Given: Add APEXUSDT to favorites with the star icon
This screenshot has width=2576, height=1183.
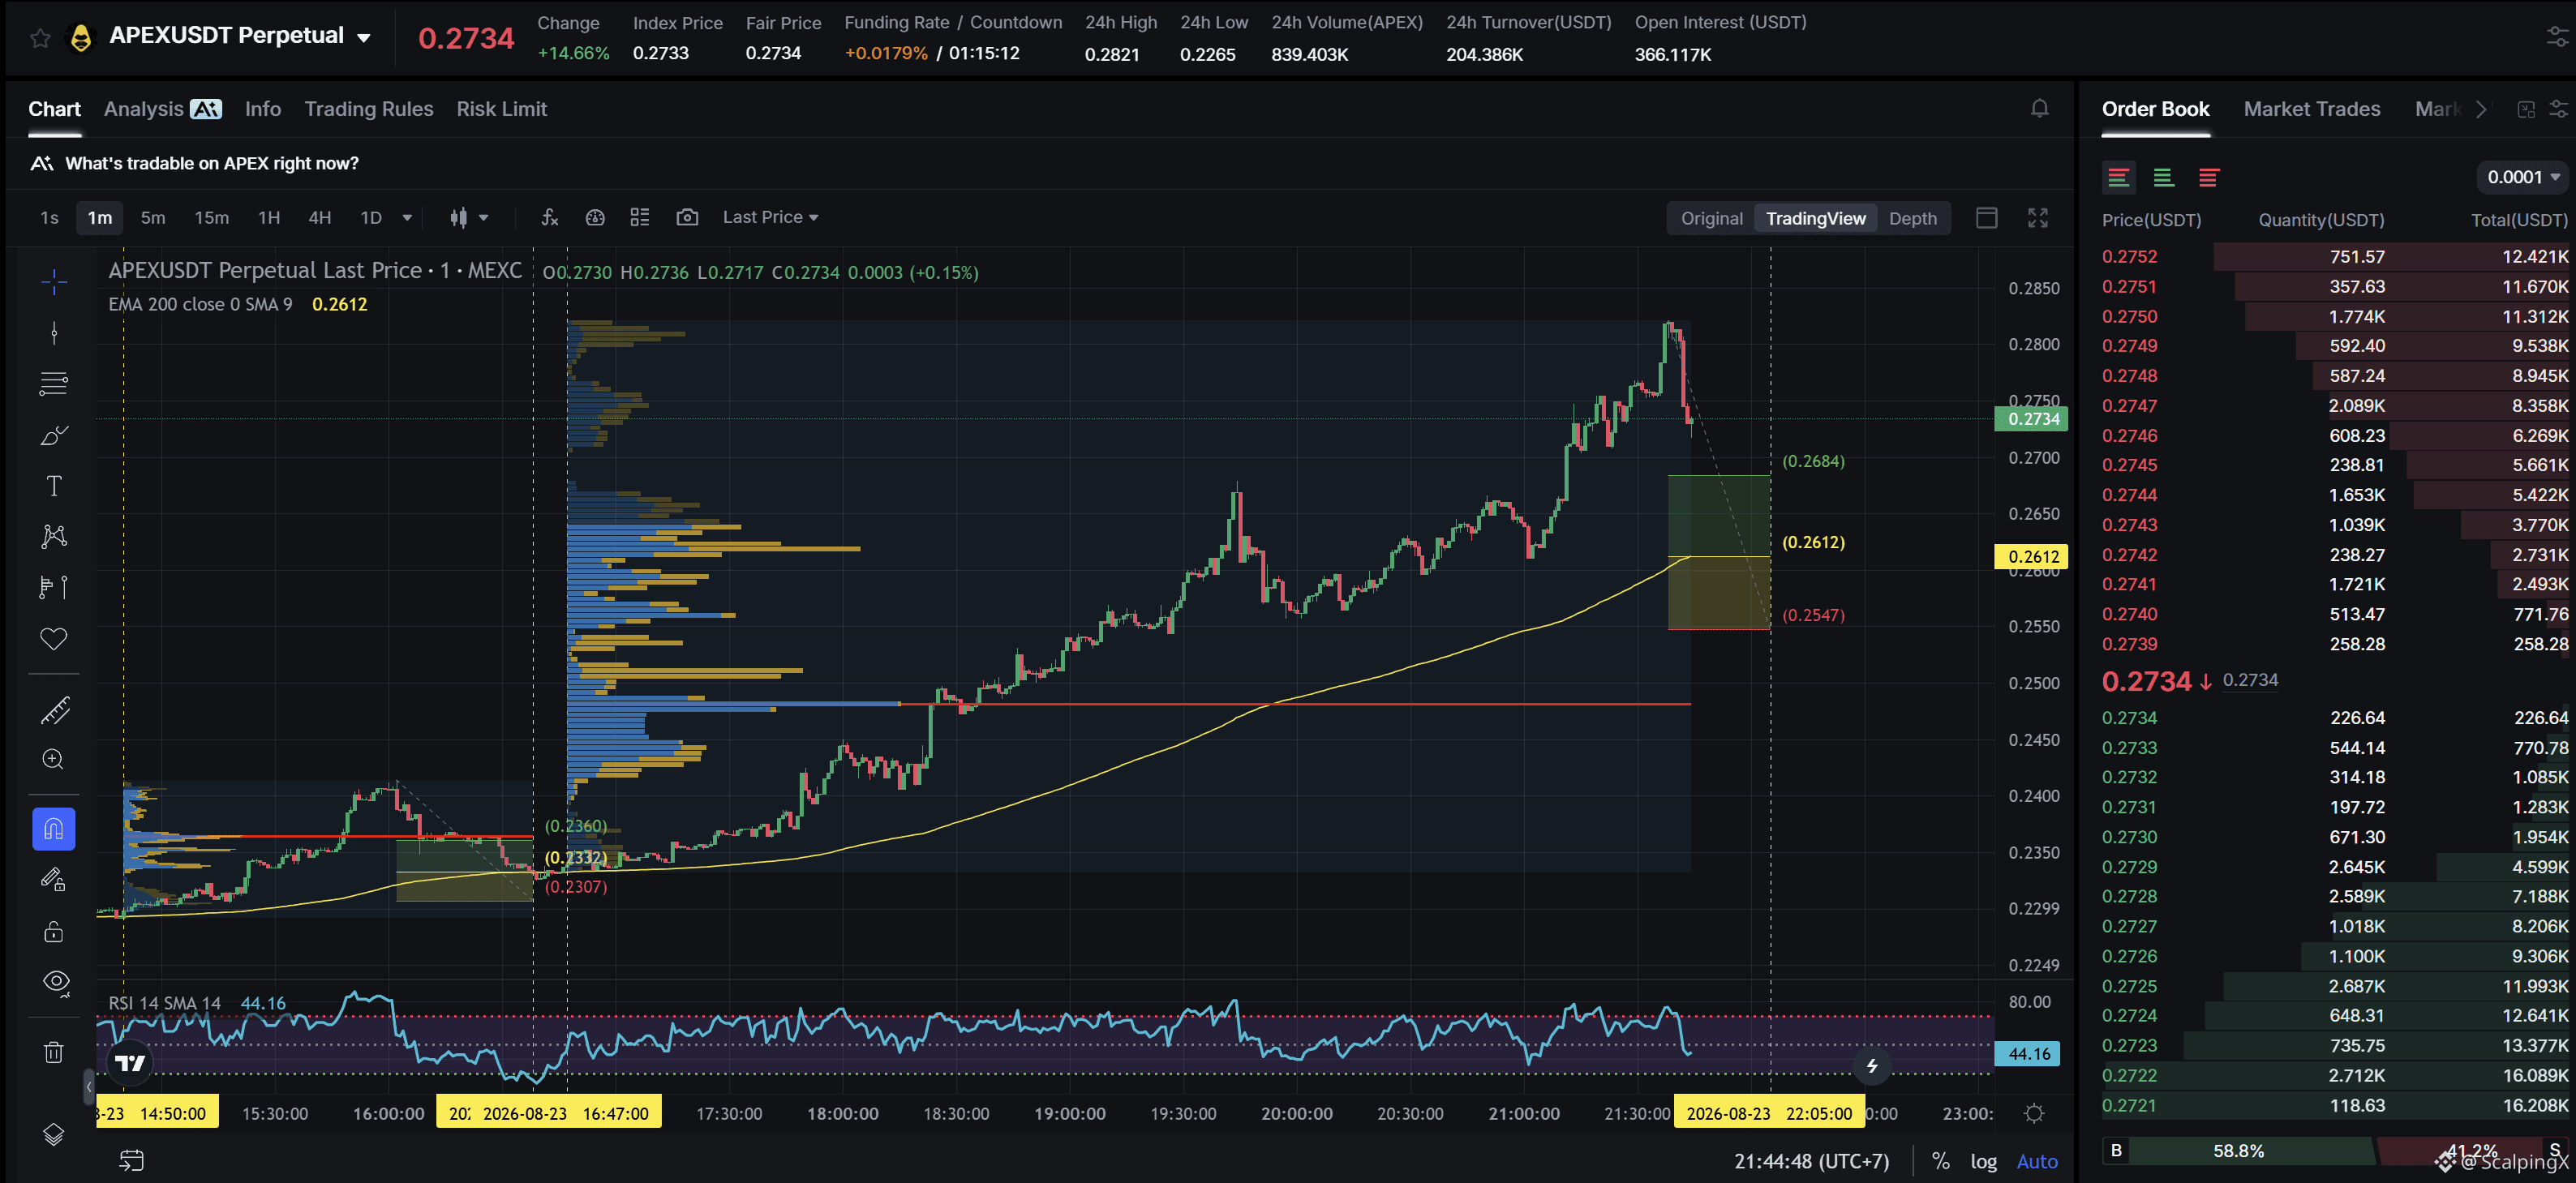Looking at the screenshot, I should [x=40, y=38].
